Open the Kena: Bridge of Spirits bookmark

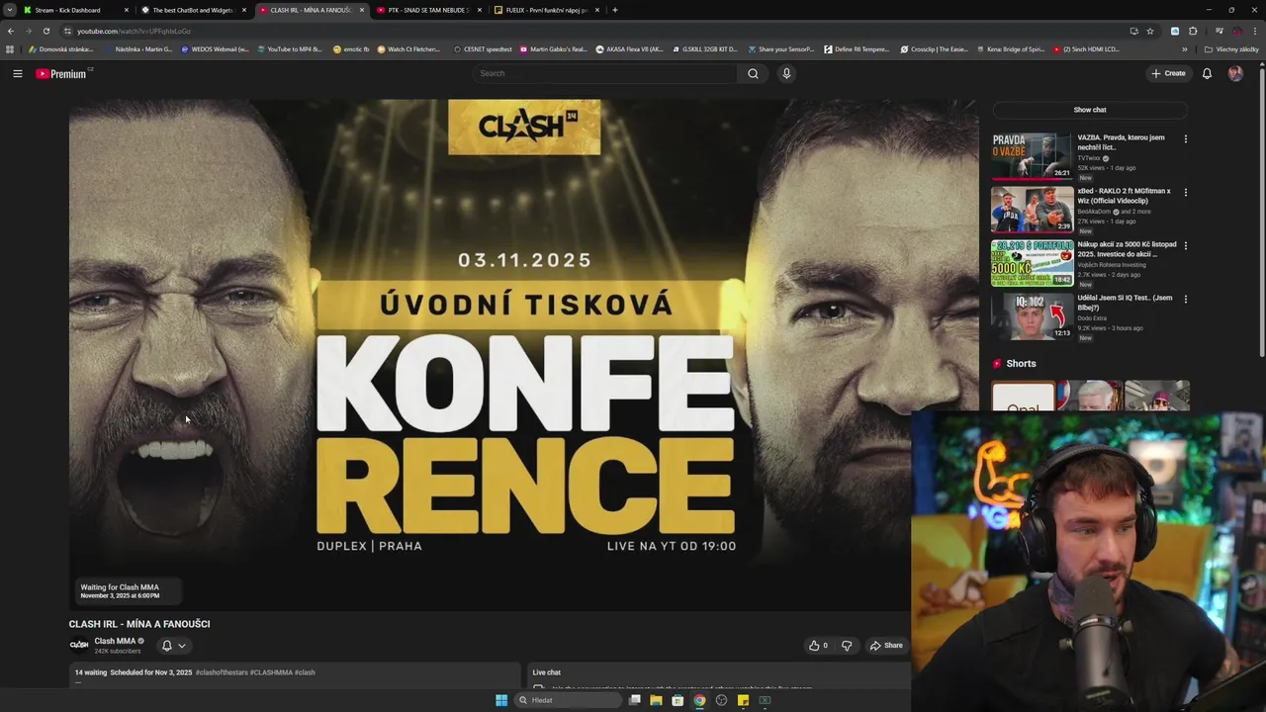tap(1011, 49)
